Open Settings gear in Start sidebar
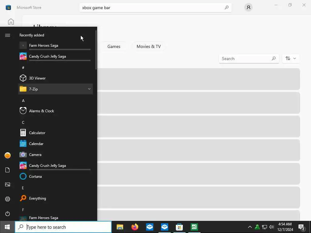Screen dimensions: 311x233 (8, 199)
